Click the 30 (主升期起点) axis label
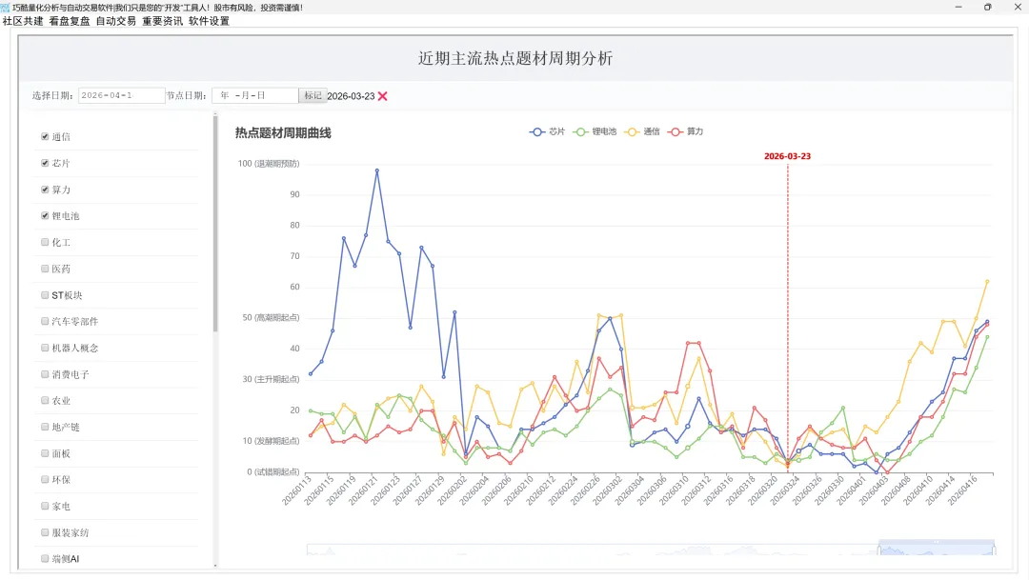 (271, 379)
